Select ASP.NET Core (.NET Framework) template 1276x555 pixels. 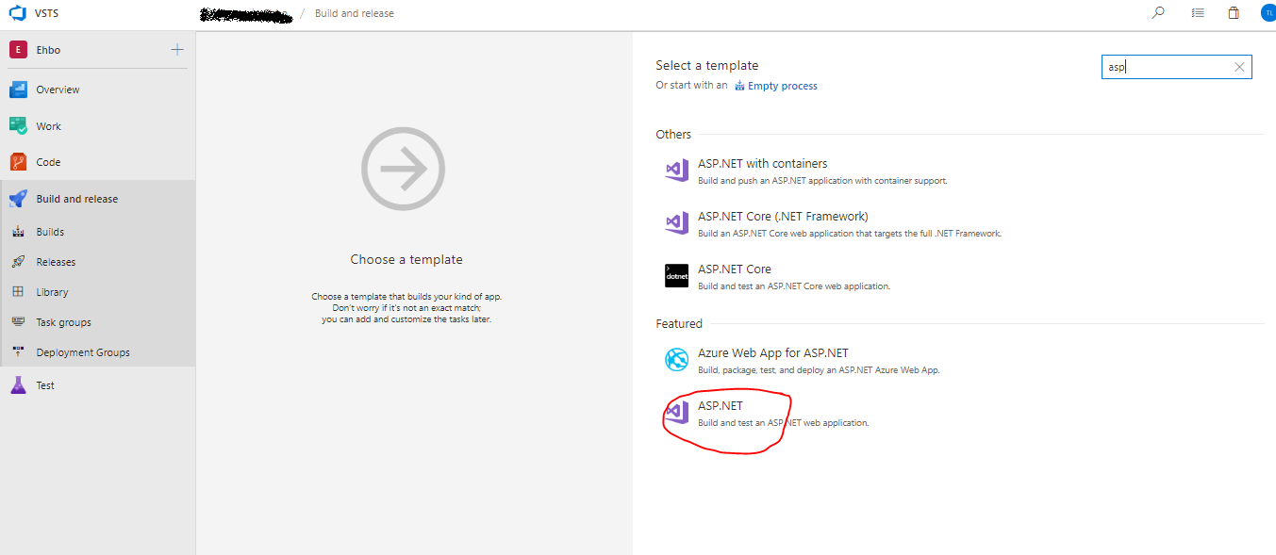[783, 216]
